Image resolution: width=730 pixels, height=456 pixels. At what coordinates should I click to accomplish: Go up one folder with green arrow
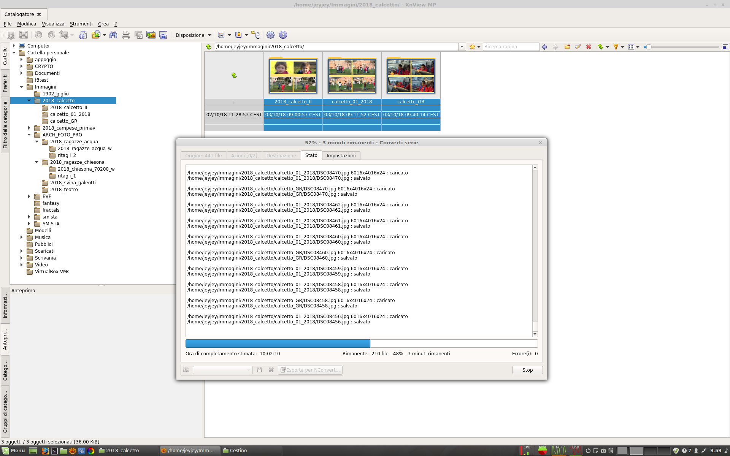coord(209,47)
